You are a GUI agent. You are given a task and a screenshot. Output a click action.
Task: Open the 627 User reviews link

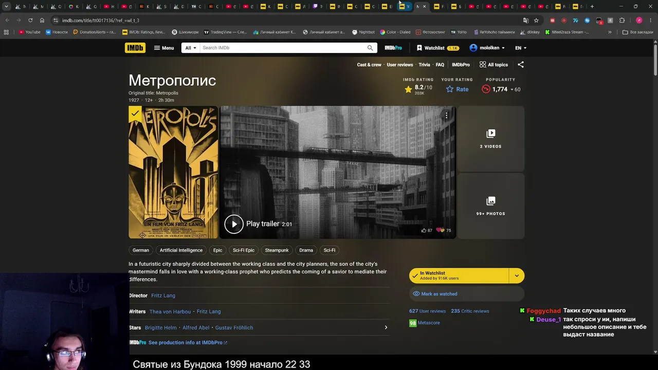[x=428, y=311]
